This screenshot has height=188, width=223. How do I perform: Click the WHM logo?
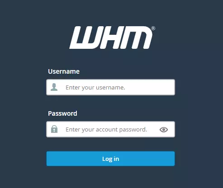[x=112, y=38]
